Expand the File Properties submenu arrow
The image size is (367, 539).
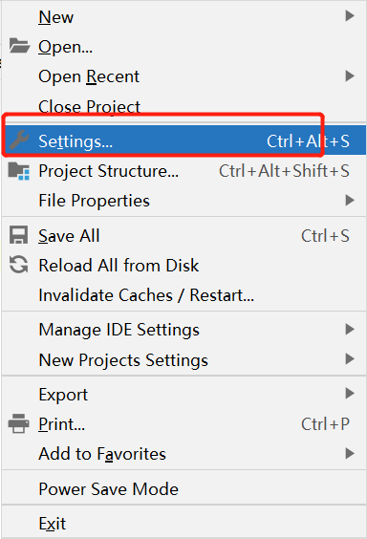tap(350, 200)
